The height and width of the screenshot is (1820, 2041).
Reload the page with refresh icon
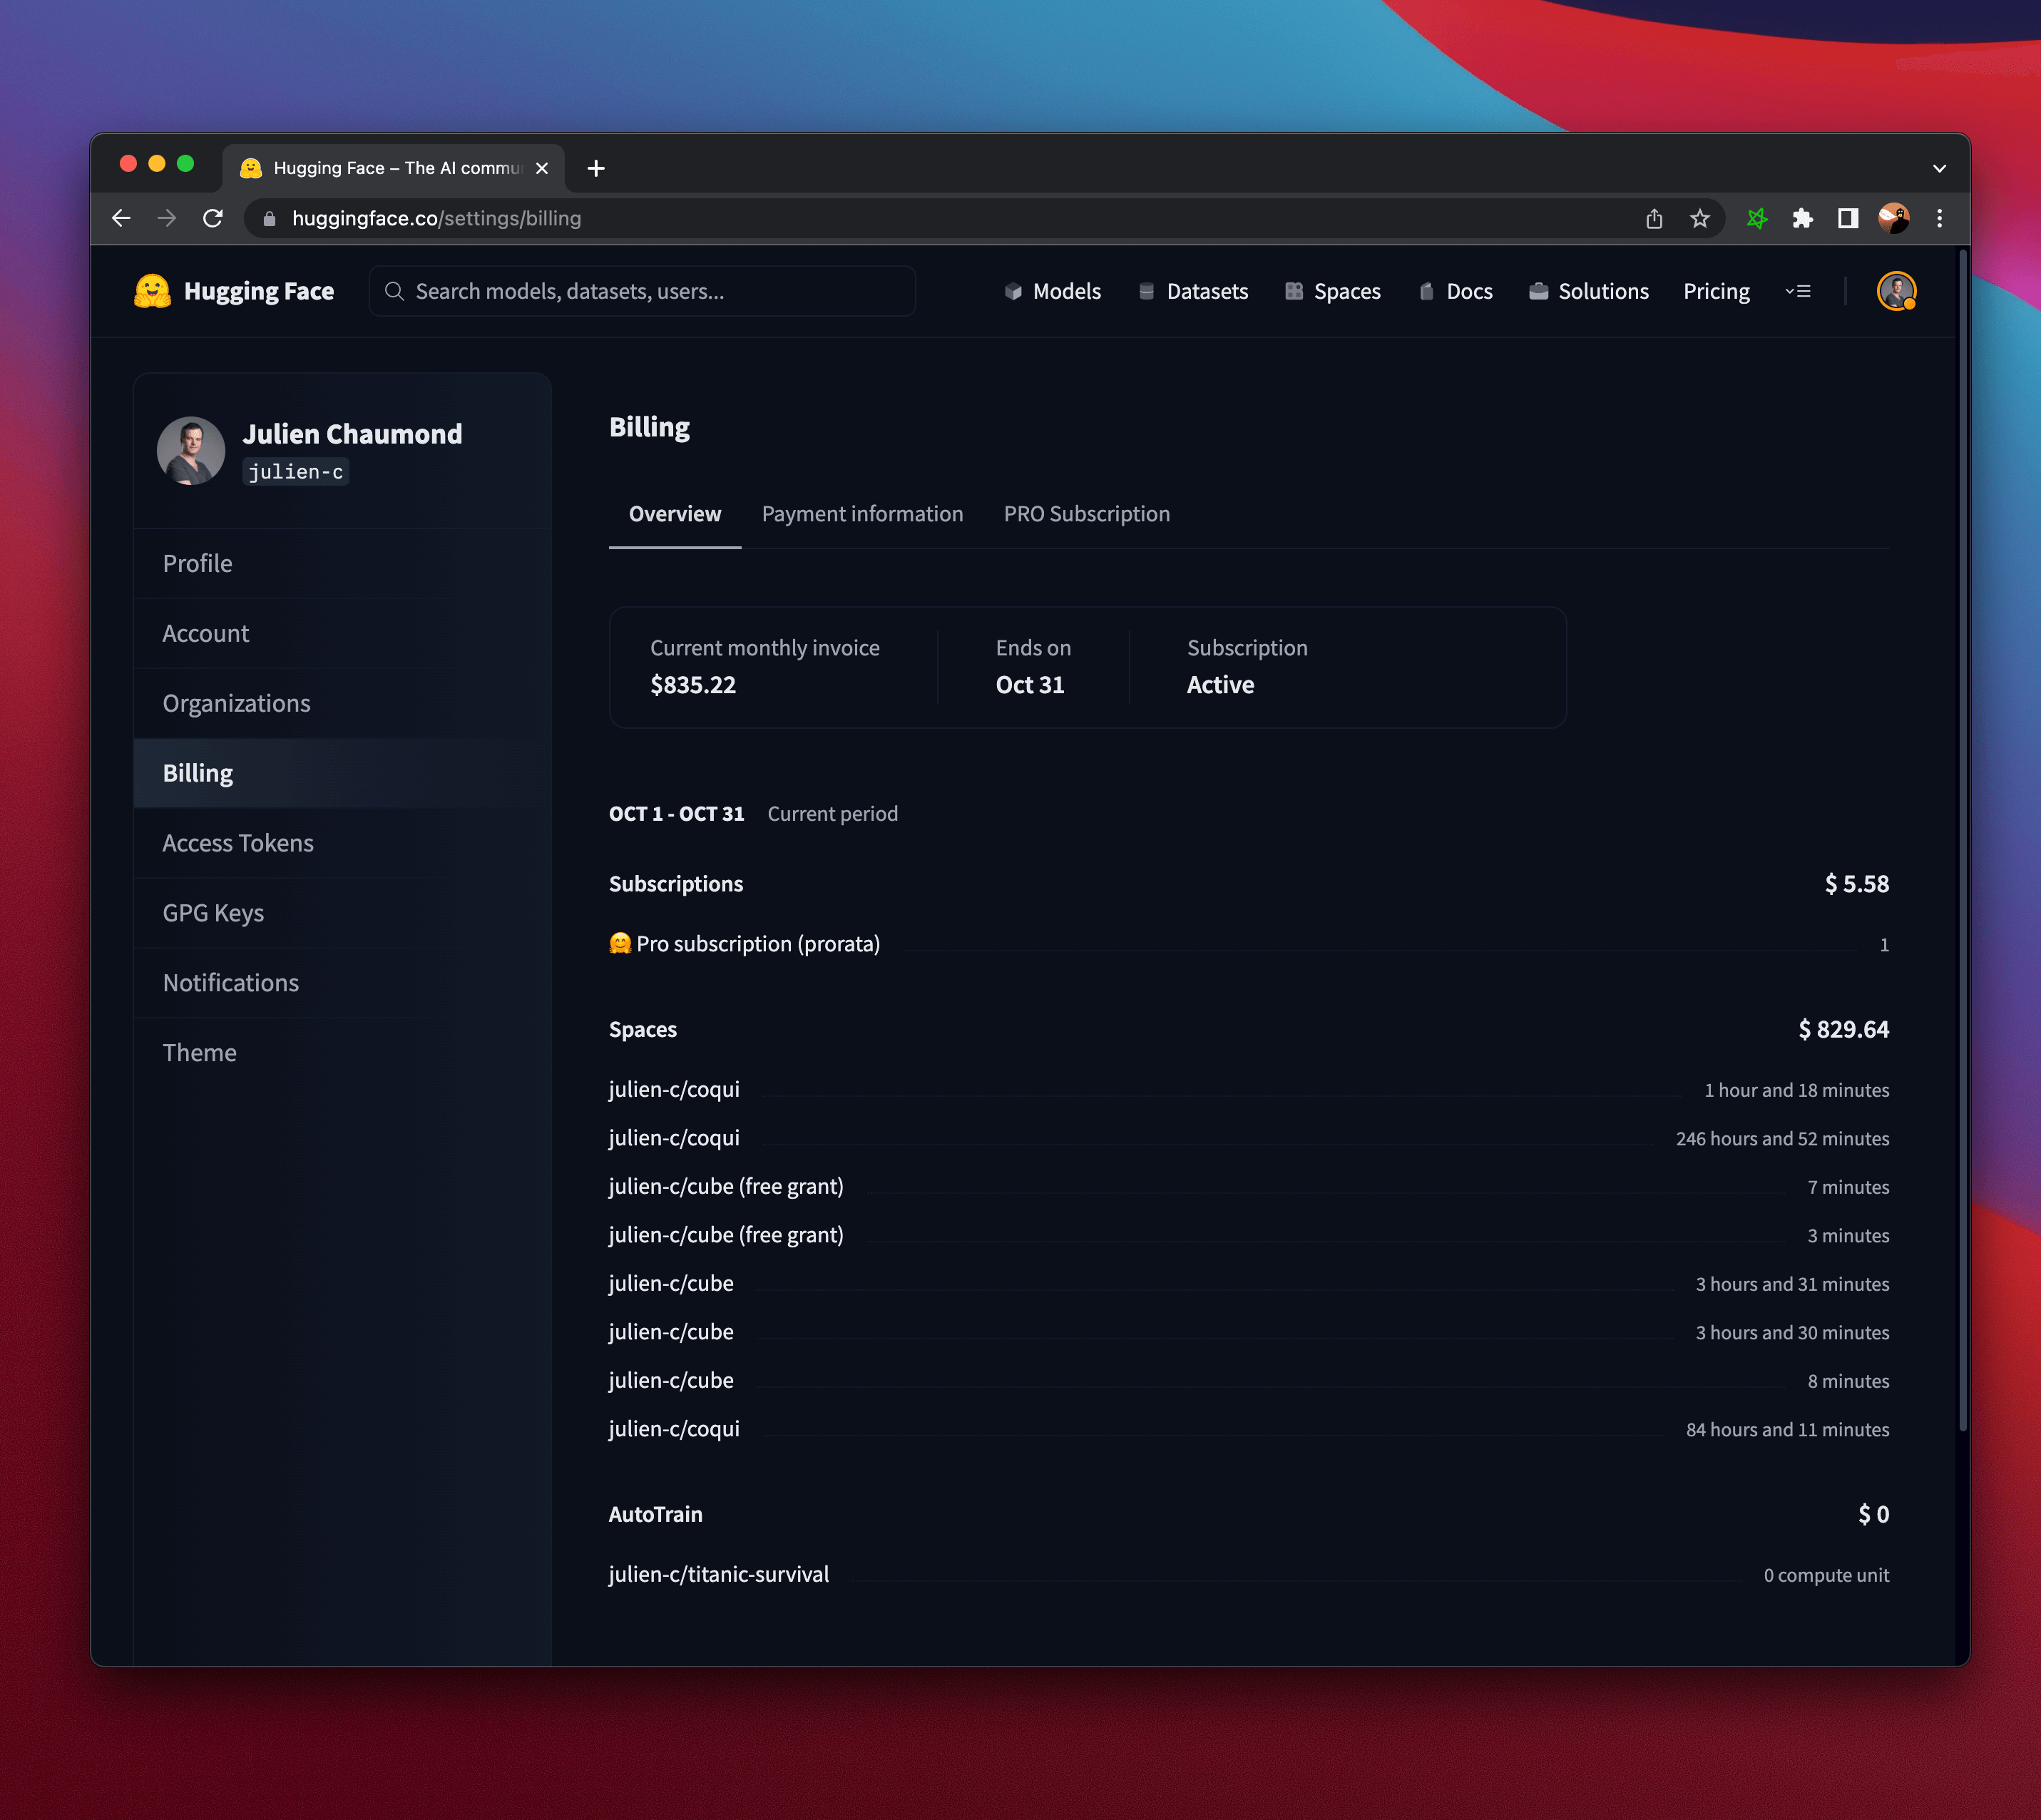point(213,218)
